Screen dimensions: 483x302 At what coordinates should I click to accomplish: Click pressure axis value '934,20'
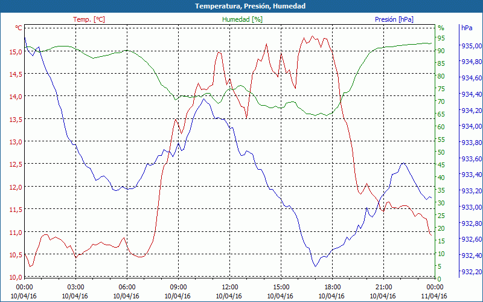click(472, 111)
